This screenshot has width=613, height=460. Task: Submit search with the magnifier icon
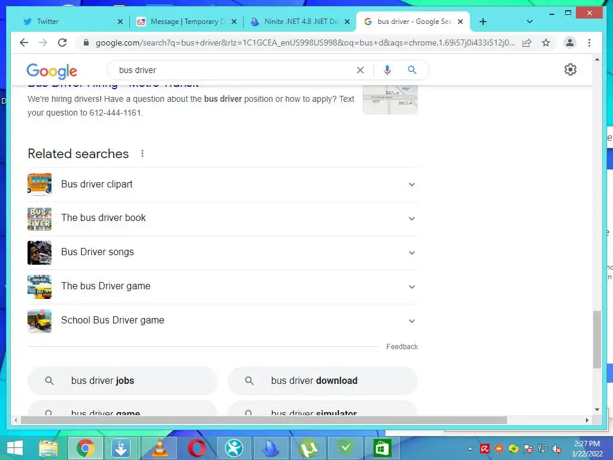pyautogui.click(x=412, y=70)
